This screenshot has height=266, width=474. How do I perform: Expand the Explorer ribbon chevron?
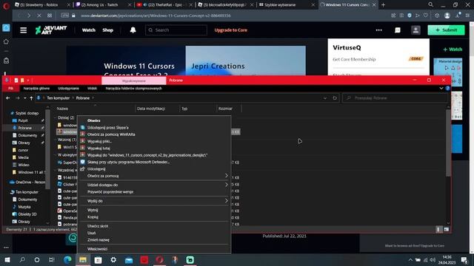(441, 89)
